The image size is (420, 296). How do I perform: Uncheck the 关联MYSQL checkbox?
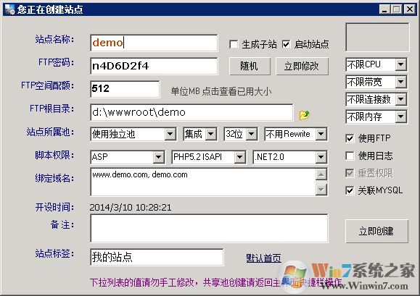click(x=350, y=190)
